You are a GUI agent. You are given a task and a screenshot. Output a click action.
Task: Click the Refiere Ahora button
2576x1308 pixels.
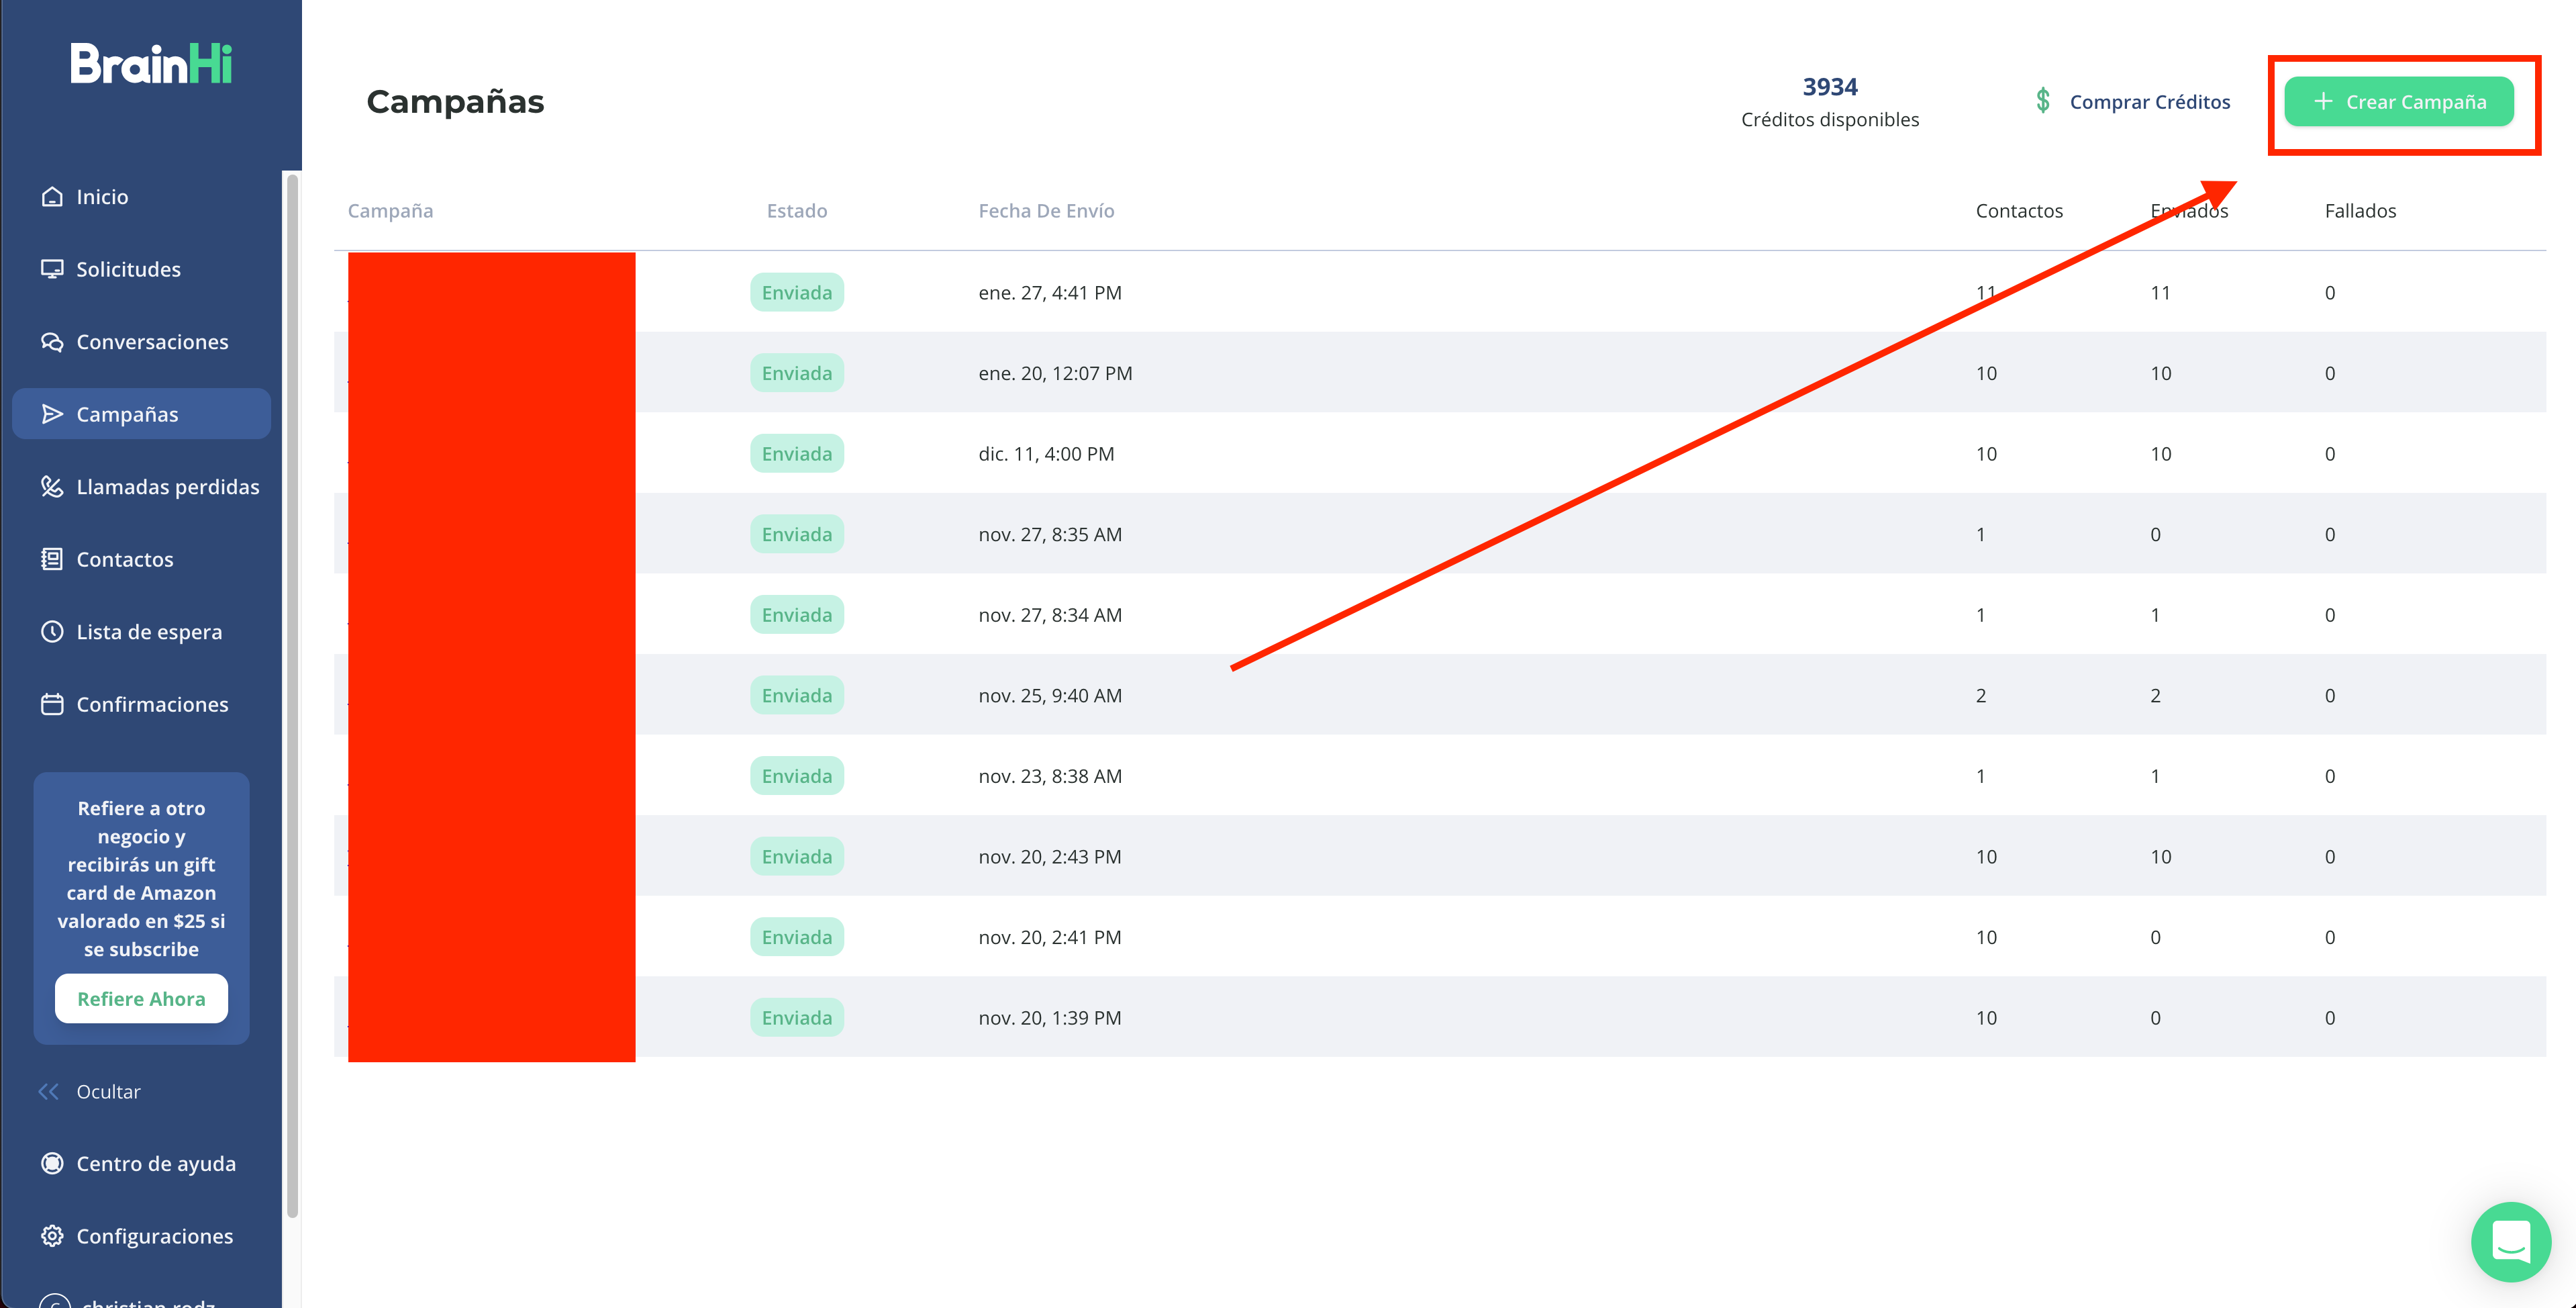pos(141,998)
